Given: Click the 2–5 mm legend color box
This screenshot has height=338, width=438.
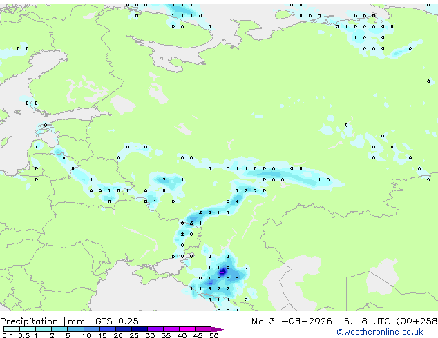Looking at the screenshot, I should point(59,329).
